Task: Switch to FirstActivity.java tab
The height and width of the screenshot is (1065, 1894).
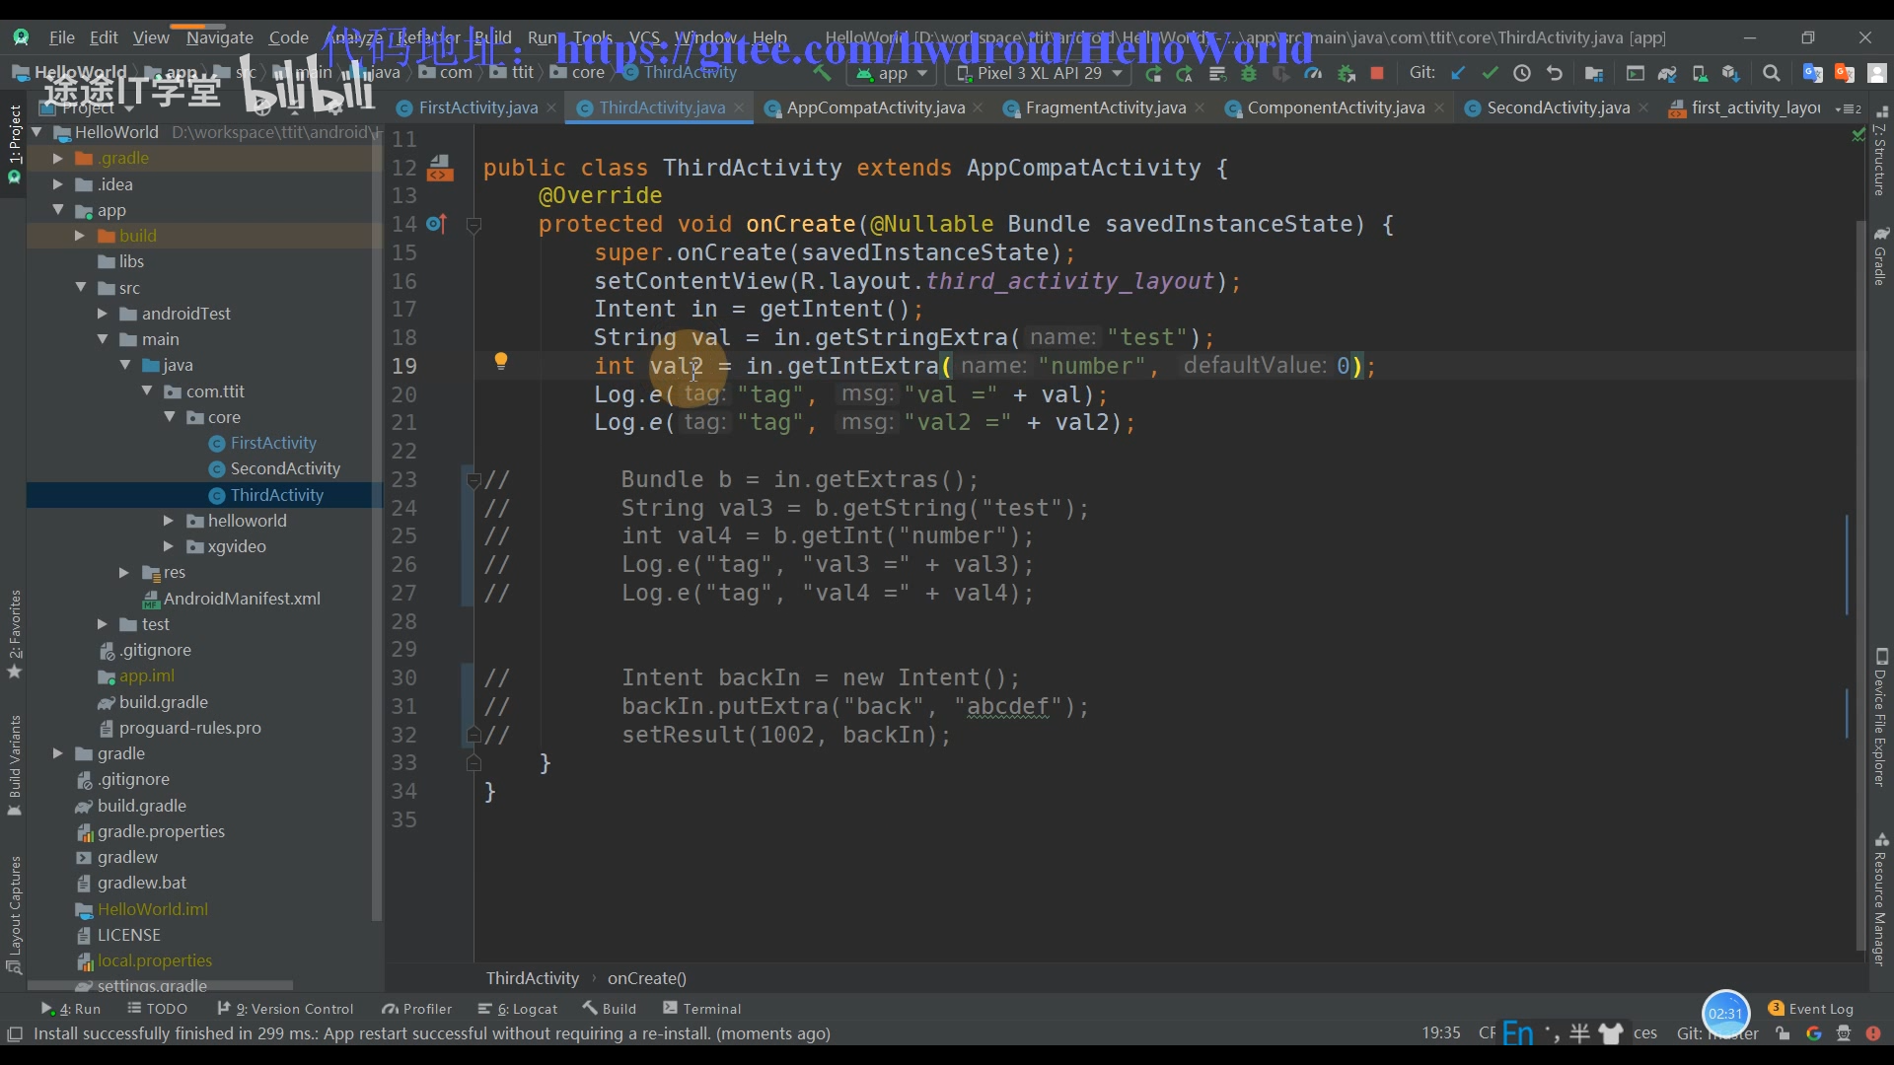Action: [478, 108]
